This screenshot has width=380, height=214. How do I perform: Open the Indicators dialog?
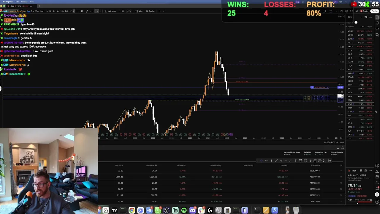coord(110,11)
